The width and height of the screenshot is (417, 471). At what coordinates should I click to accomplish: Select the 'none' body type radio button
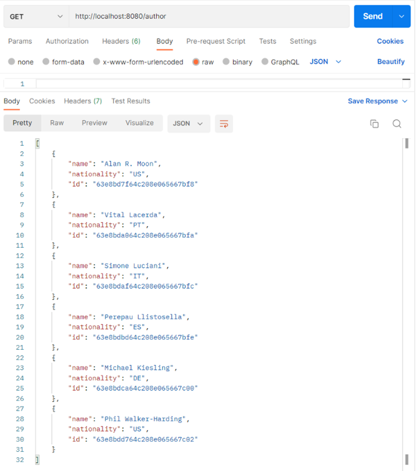point(12,62)
